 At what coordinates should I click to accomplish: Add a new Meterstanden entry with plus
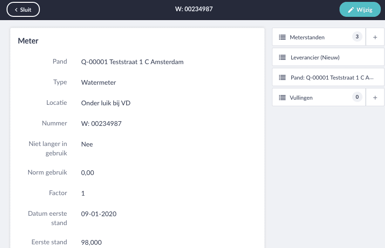click(375, 37)
